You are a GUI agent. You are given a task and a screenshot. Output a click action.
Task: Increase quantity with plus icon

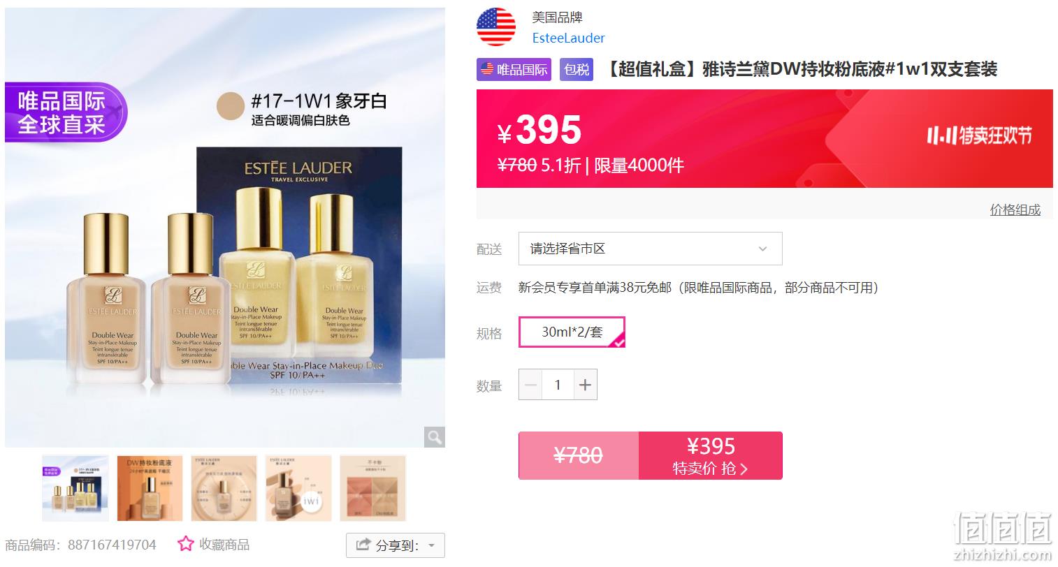[585, 385]
